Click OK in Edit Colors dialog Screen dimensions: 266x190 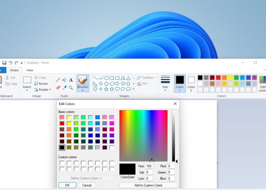pos(67,185)
